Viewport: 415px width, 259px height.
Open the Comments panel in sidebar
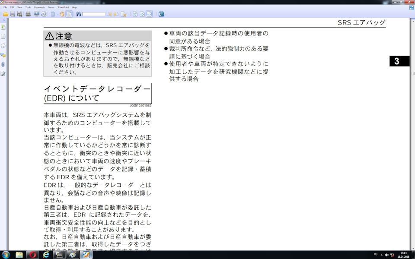[x=3, y=55]
